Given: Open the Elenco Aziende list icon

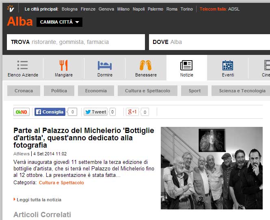Looking at the screenshot, I should coord(23,65).
